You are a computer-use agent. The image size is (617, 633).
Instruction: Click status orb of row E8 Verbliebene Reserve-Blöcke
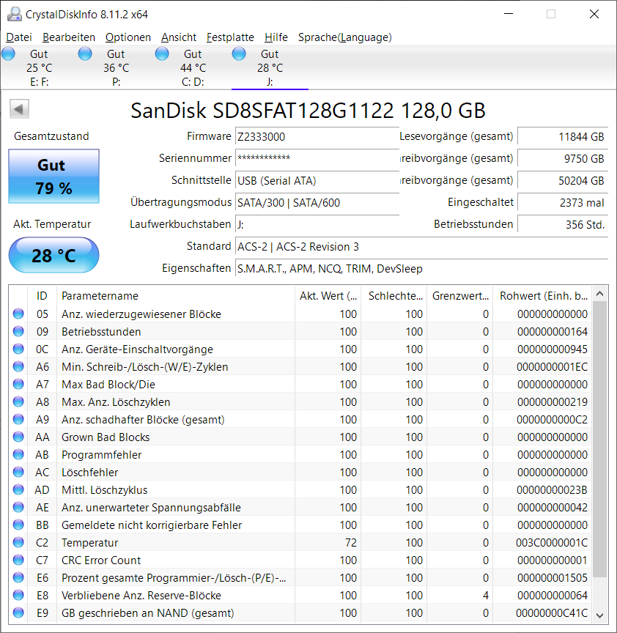point(18,595)
